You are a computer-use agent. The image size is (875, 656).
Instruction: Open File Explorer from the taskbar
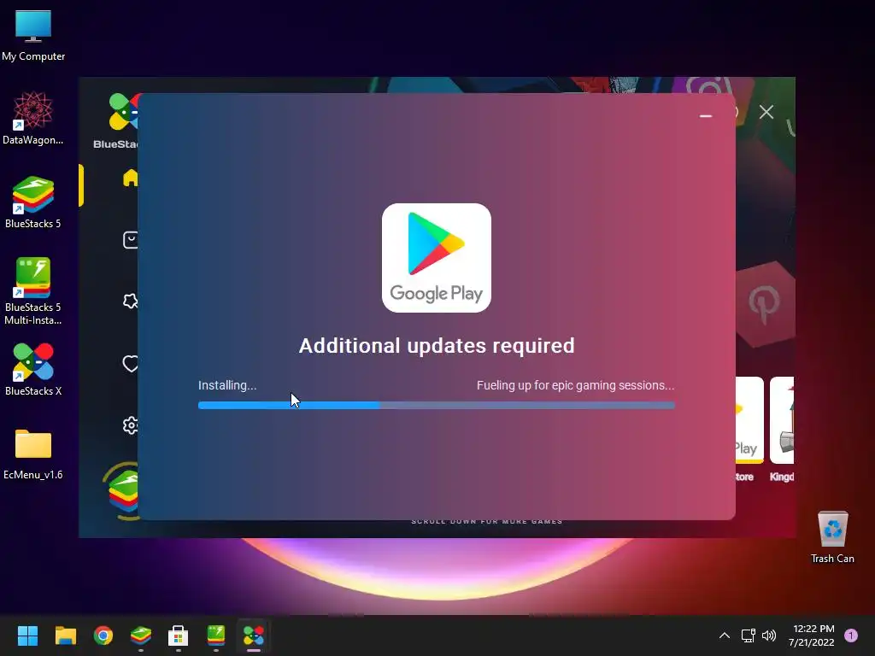point(65,635)
